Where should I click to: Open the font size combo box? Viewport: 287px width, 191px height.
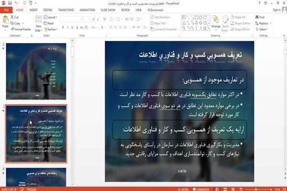click(87, 19)
